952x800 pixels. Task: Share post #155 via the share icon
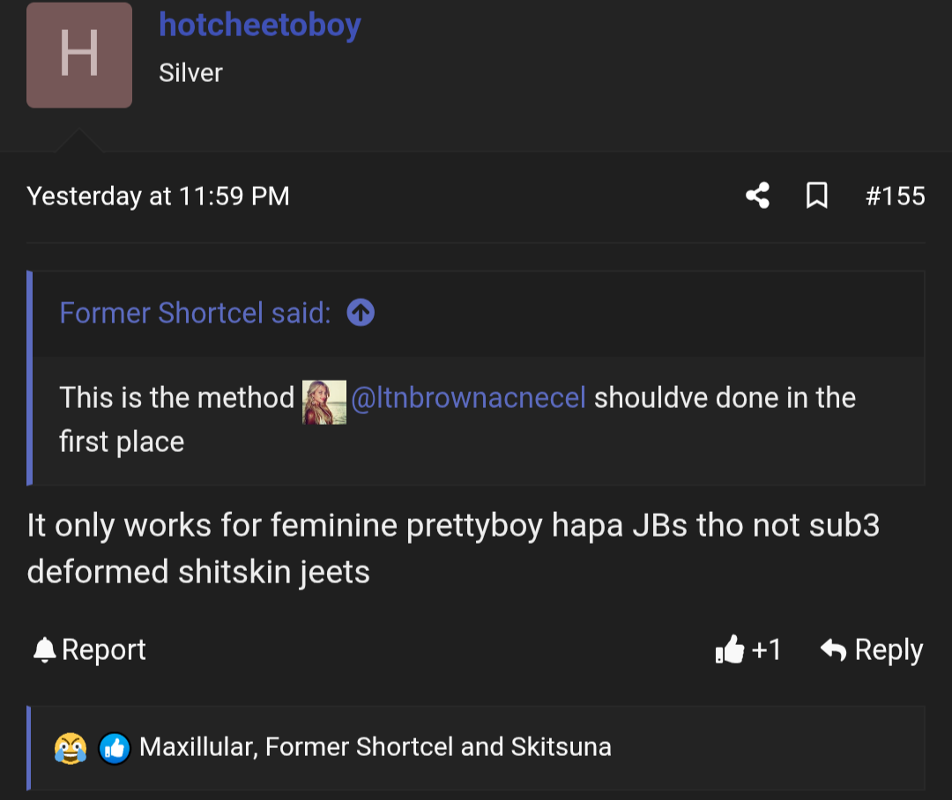(x=757, y=196)
